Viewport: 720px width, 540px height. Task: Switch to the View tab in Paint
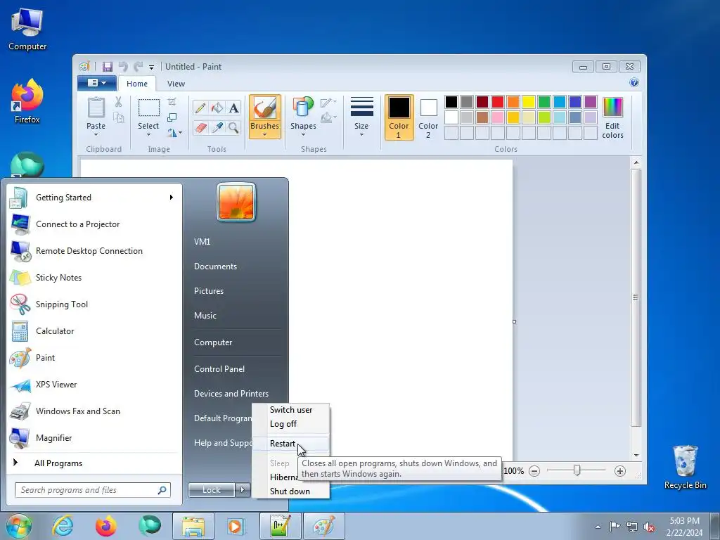click(x=176, y=84)
